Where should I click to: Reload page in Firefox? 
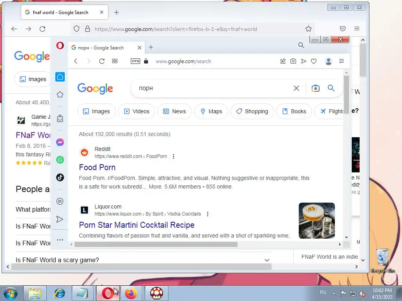42,29
